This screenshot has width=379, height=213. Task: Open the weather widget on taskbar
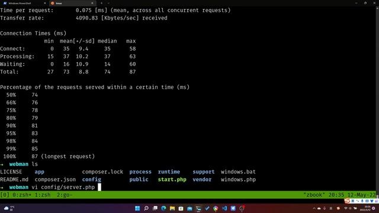(x=9, y=208)
